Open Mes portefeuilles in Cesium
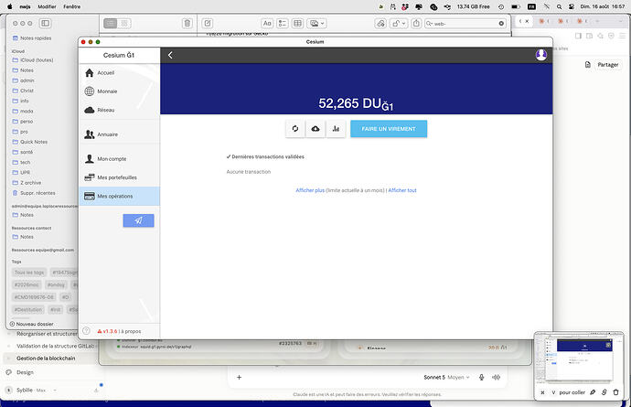The width and height of the screenshot is (631, 407). [x=119, y=177]
